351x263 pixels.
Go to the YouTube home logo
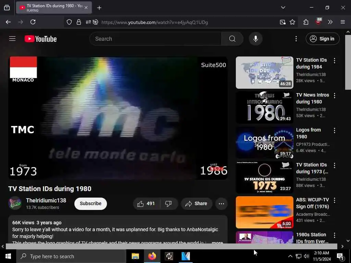click(40, 39)
